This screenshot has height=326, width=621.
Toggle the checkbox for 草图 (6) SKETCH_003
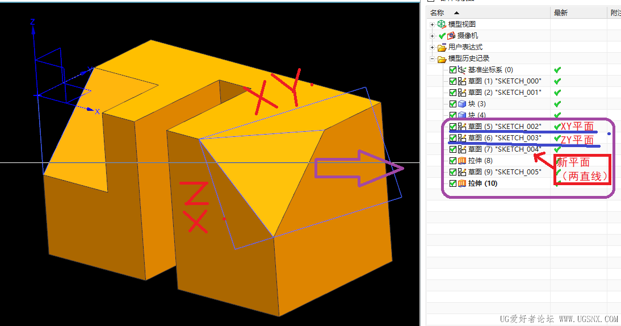pos(452,138)
